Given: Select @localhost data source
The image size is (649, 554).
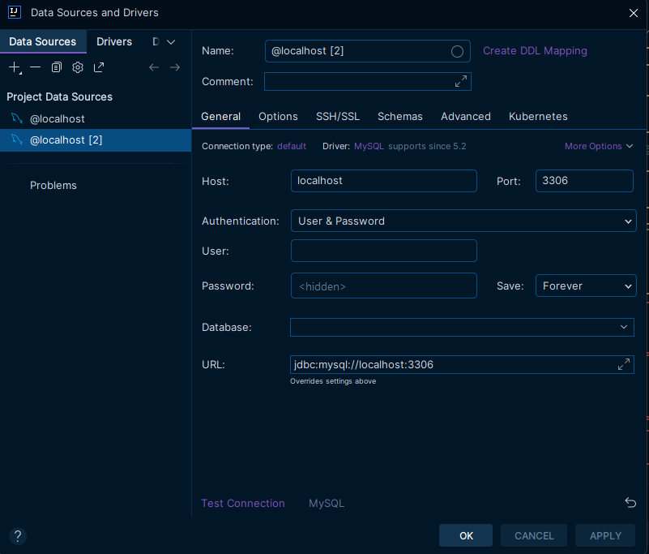Looking at the screenshot, I should [96, 118].
